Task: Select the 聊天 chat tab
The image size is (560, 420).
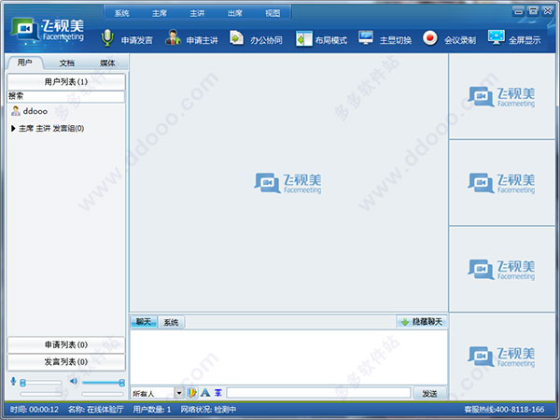Action: [144, 322]
